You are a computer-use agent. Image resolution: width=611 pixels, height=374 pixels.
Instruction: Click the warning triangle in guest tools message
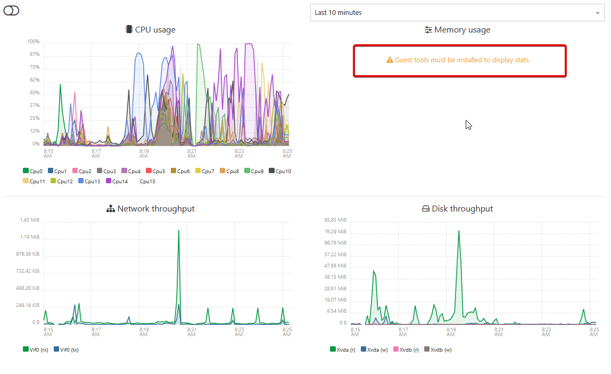[x=390, y=60]
